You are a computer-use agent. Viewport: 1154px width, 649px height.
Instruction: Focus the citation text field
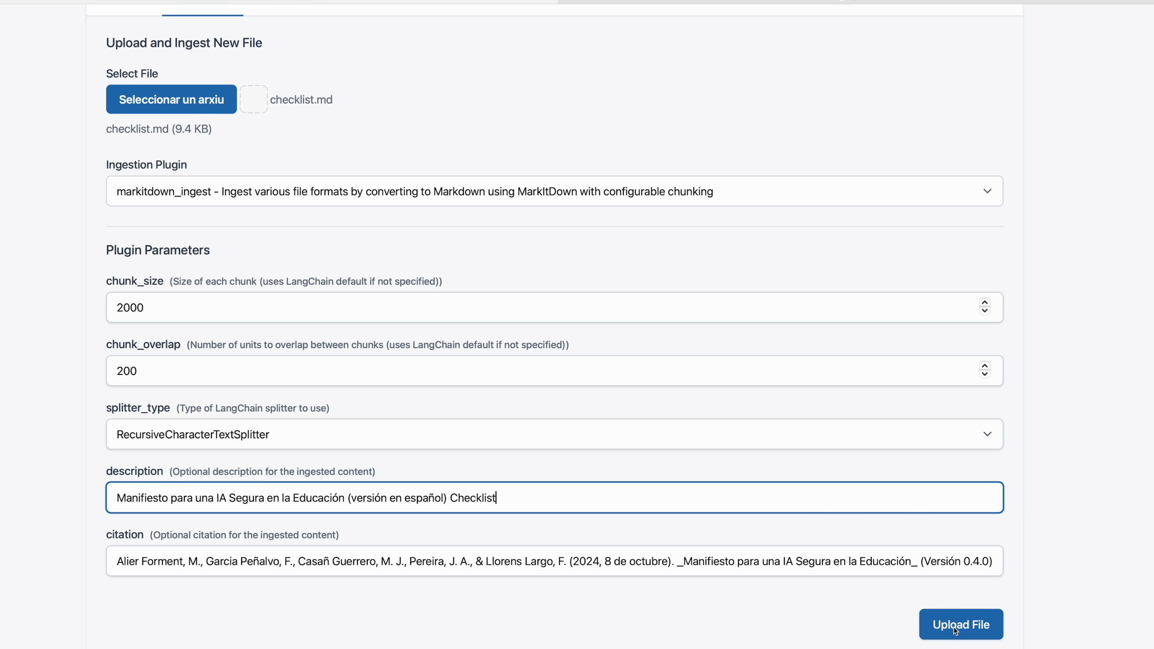(x=554, y=561)
